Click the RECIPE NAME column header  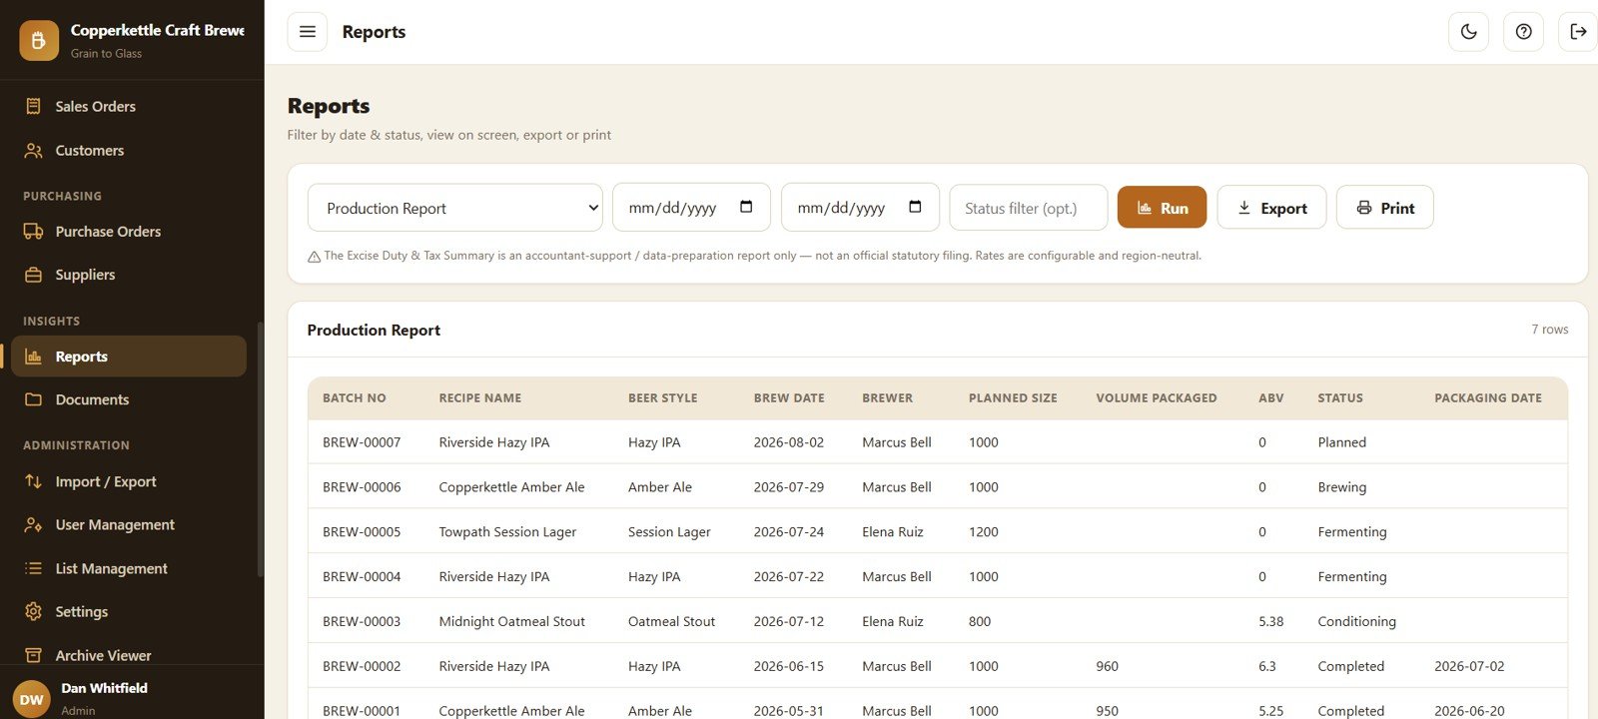coord(480,397)
